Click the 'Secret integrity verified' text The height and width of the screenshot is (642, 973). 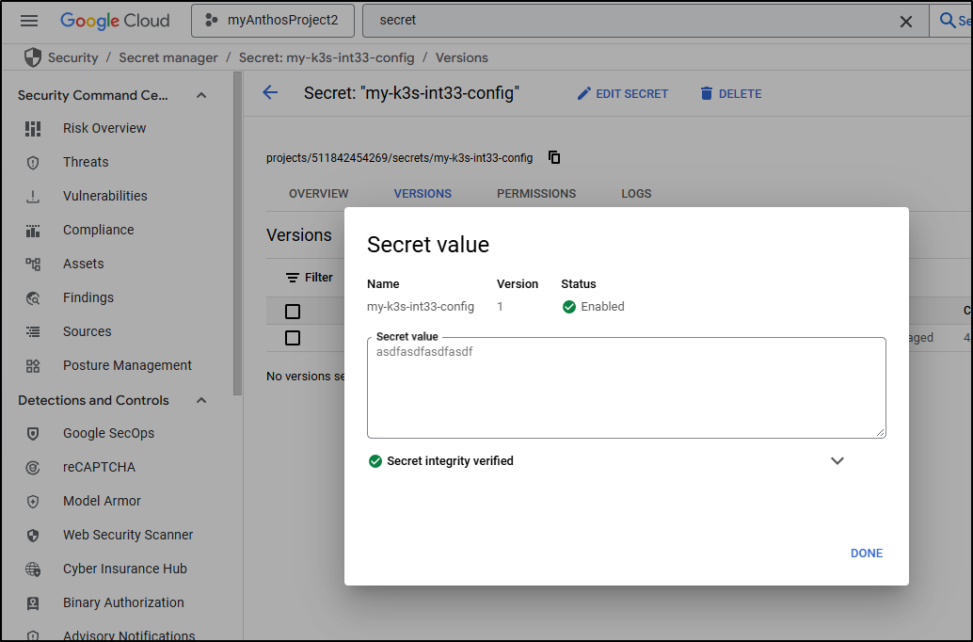(450, 461)
